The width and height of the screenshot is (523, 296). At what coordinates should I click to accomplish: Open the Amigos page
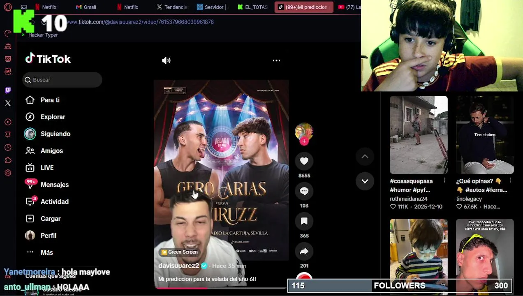click(52, 151)
